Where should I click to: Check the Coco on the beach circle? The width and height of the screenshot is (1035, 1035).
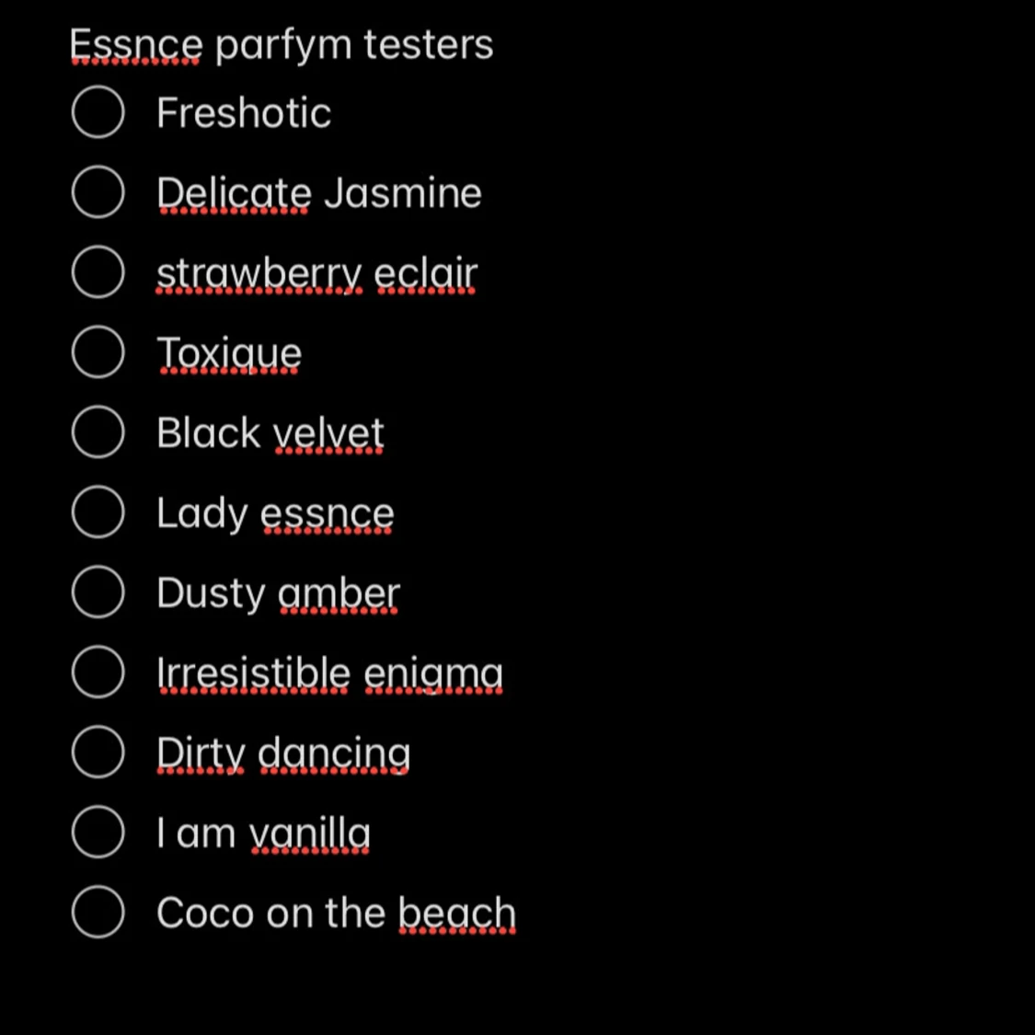point(98,912)
